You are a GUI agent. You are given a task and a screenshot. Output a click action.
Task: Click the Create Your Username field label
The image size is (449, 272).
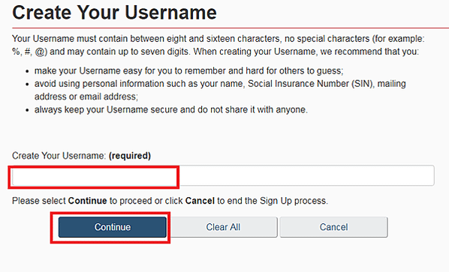59,156
